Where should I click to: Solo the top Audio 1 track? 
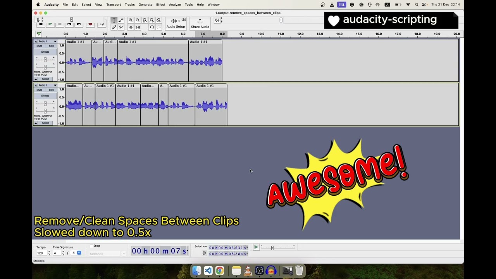point(51,46)
